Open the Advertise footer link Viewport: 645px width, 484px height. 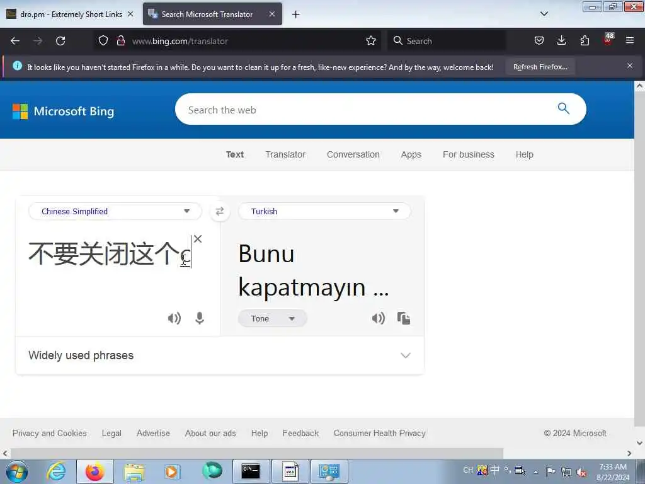point(153,433)
